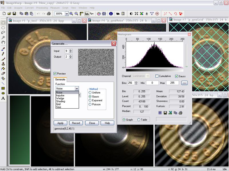The height and width of the screenshot is (171, 229).
Task: Click the Min value input field
Action: point(152,83)
